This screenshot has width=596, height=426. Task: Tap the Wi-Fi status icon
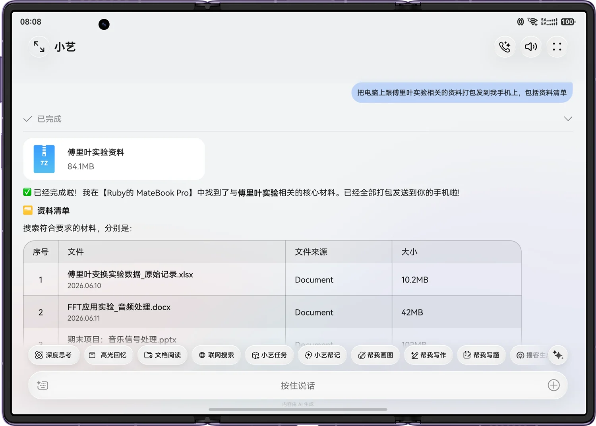532,22
